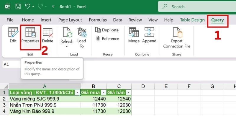Duplicate the query
236x120 pixels.
(x=107, y=30)
